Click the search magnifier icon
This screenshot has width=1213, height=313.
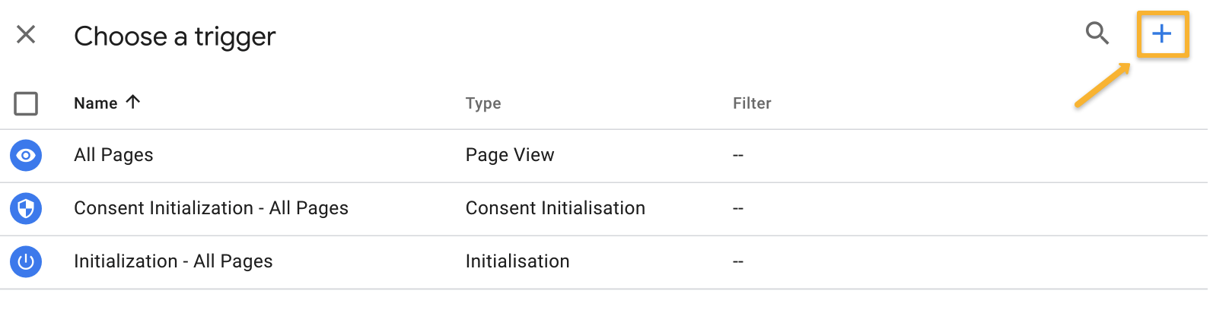[x=1097, y=33]
